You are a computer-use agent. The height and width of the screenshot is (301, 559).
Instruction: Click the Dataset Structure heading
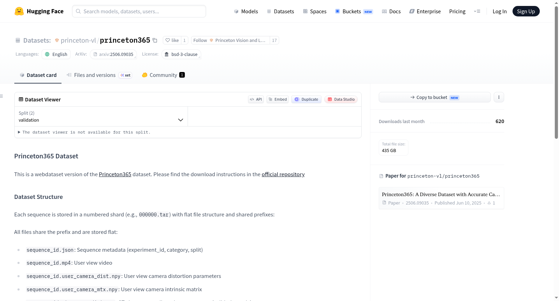tap(38, 197)
